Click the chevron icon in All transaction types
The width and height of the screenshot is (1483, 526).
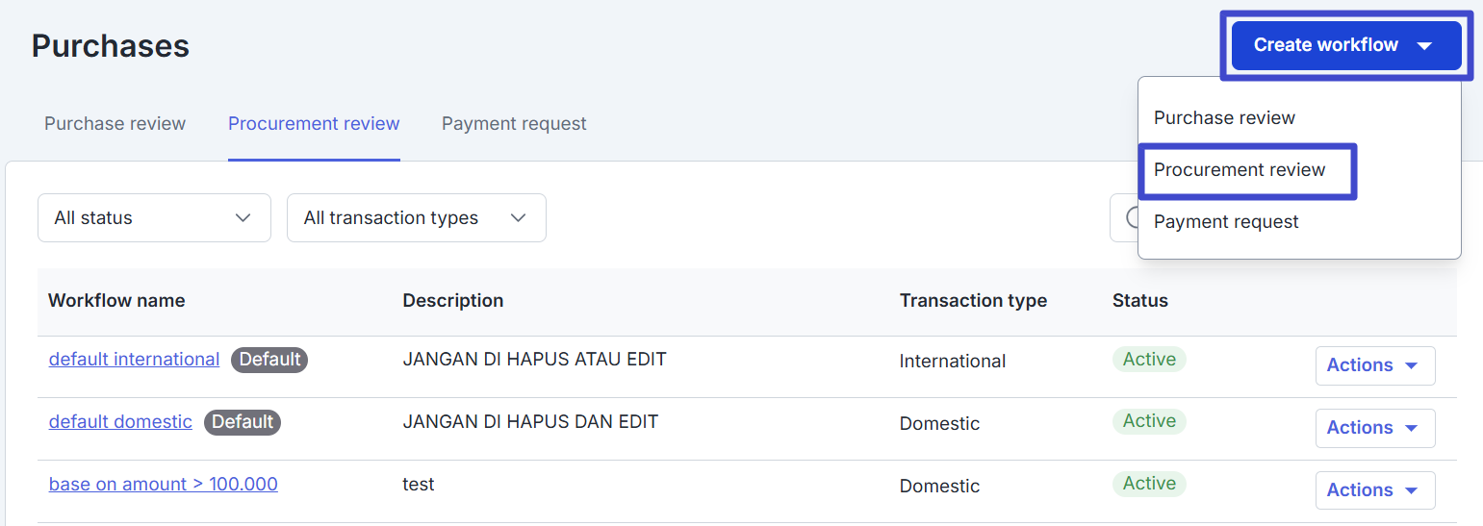point(519,218)
